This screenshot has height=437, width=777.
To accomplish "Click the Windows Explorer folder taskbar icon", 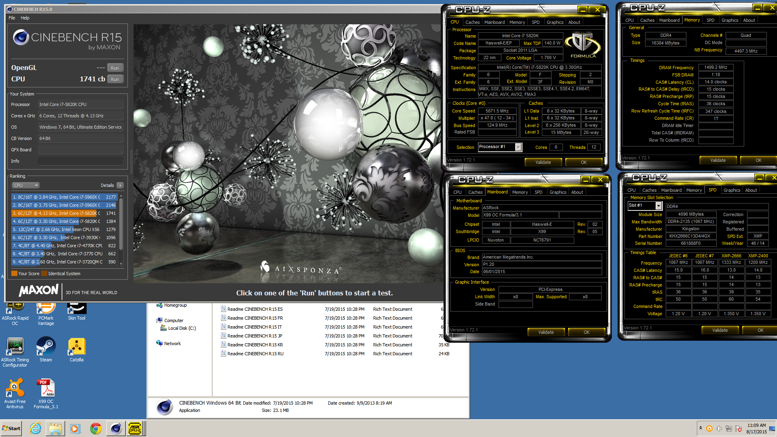I will coord(55,429).
